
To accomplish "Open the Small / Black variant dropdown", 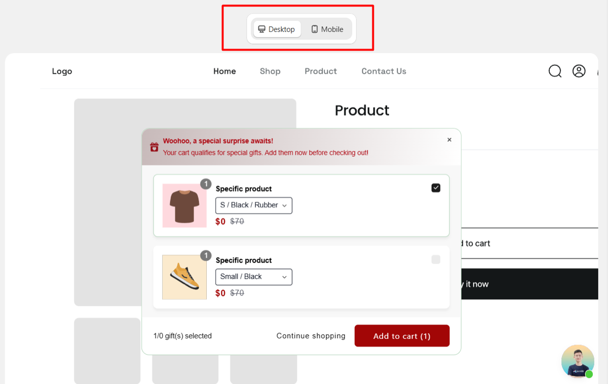I will (x=254, y=277).
